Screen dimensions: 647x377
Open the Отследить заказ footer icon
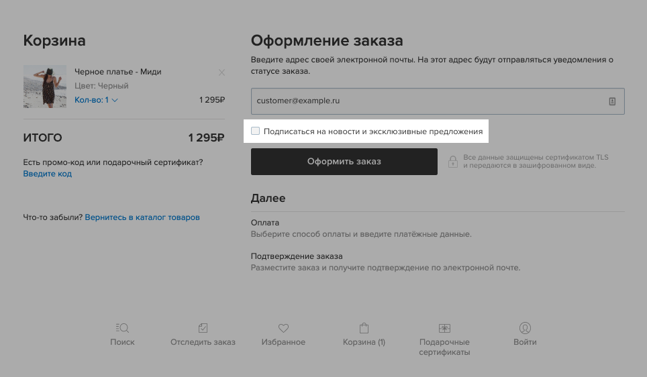point(203,328)
